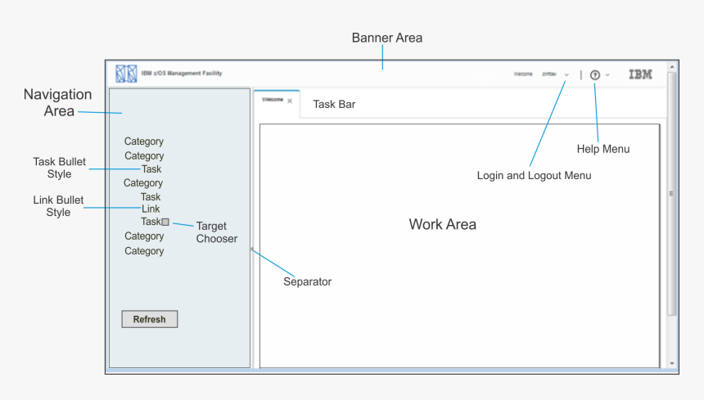Open the Link item in navigation
The image size is (704, 400).
151,209
